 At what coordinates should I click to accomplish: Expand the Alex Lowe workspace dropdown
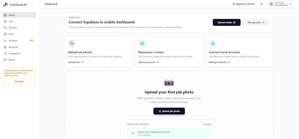coord(290,4)
